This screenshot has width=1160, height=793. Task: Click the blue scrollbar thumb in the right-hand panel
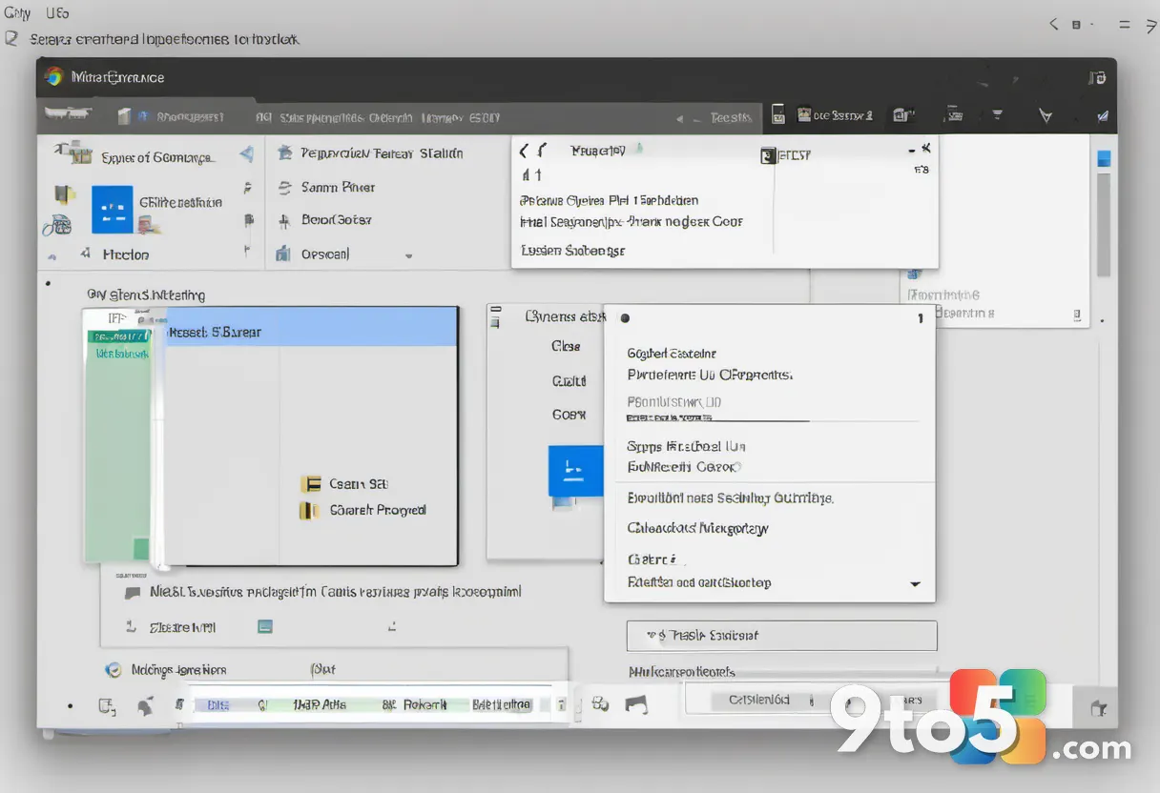(1105, 158)
